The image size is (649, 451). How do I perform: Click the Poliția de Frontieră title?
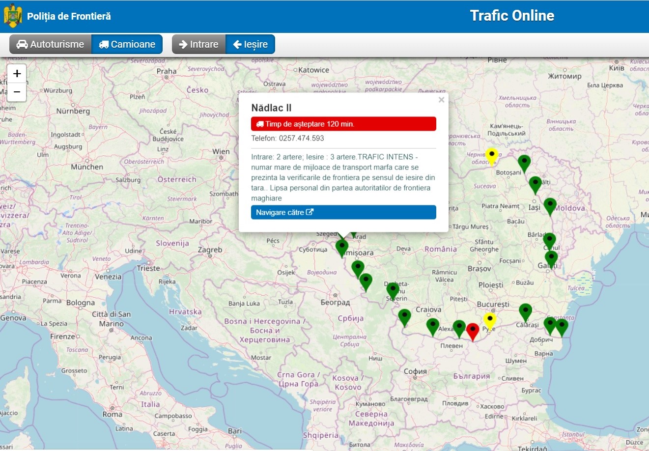69,16
